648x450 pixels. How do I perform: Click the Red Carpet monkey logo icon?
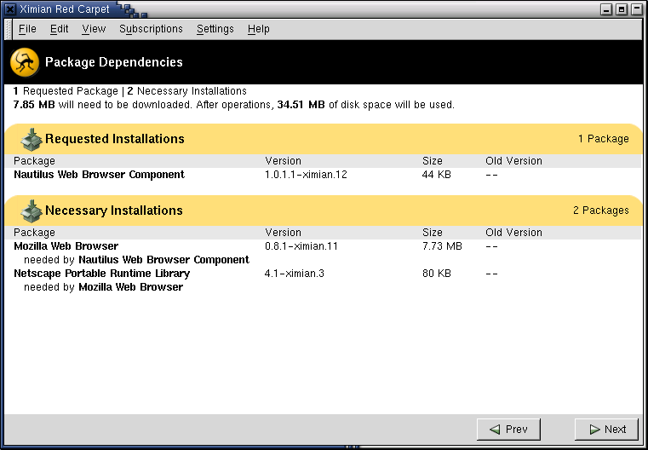25,62
